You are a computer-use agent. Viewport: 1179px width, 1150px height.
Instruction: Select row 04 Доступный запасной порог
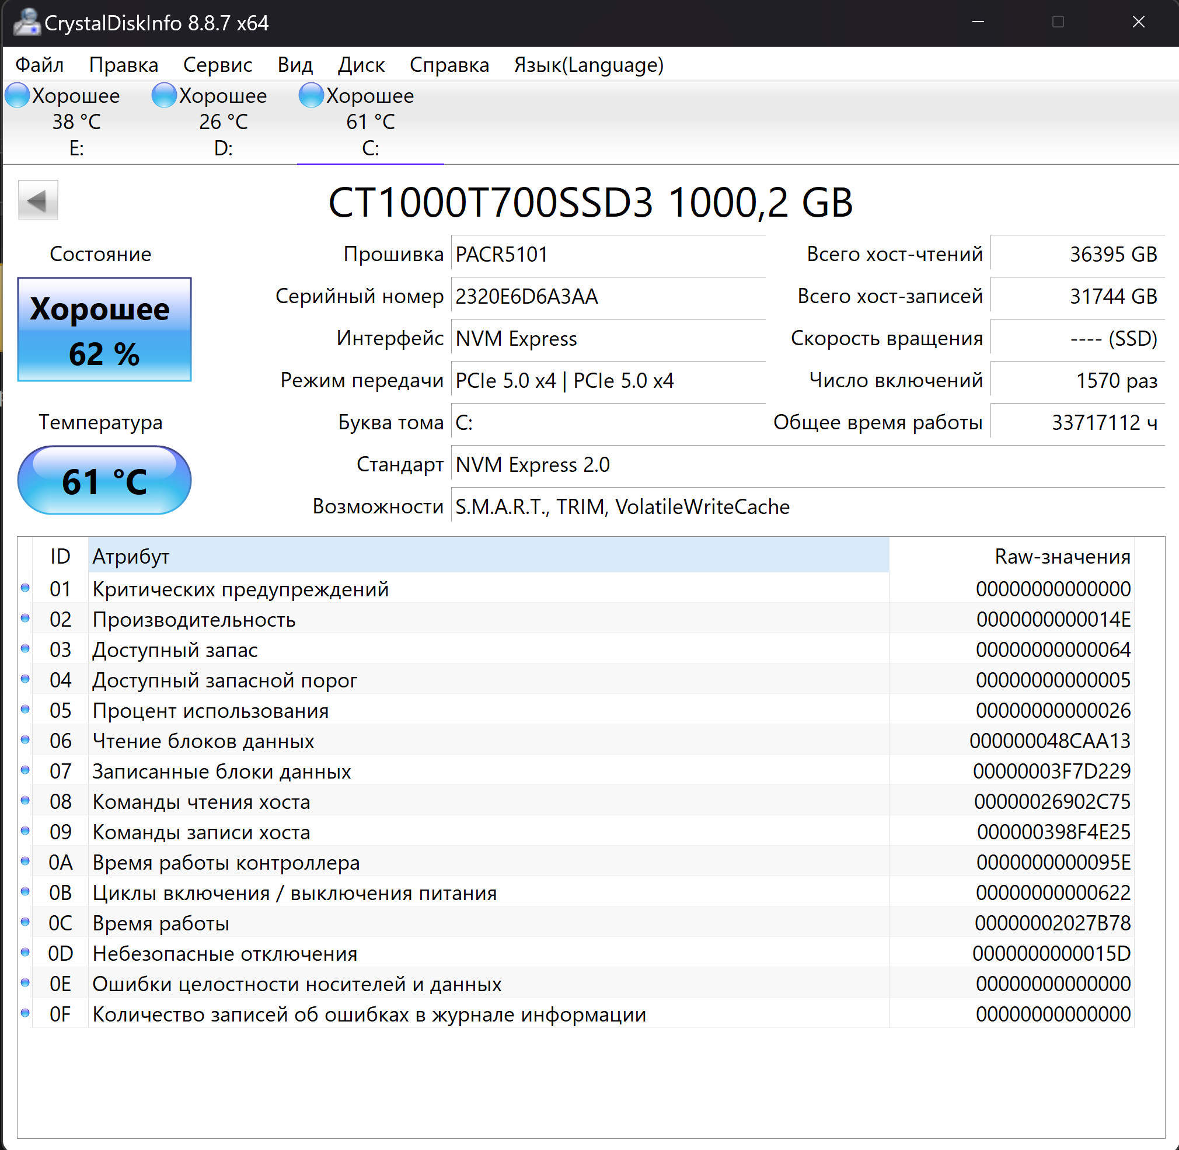[577, 680]
